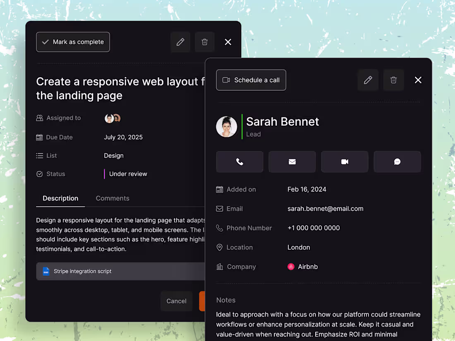Click Due Date calendar icon
455x341 pixels.
tap(39, 138)
